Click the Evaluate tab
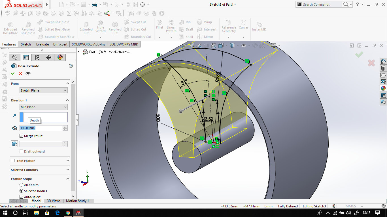The image size is (387, 217). pyautogui.click(x=42, y=44)
